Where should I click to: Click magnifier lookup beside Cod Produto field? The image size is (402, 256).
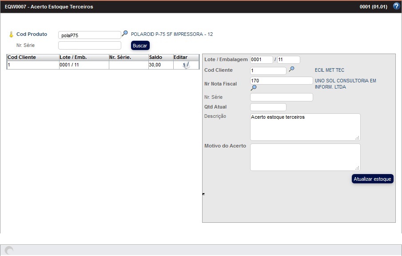[125, 34]
